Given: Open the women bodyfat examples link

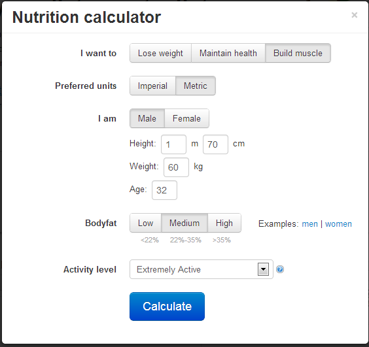Looking at the screenshot, I should coord(338,223).
